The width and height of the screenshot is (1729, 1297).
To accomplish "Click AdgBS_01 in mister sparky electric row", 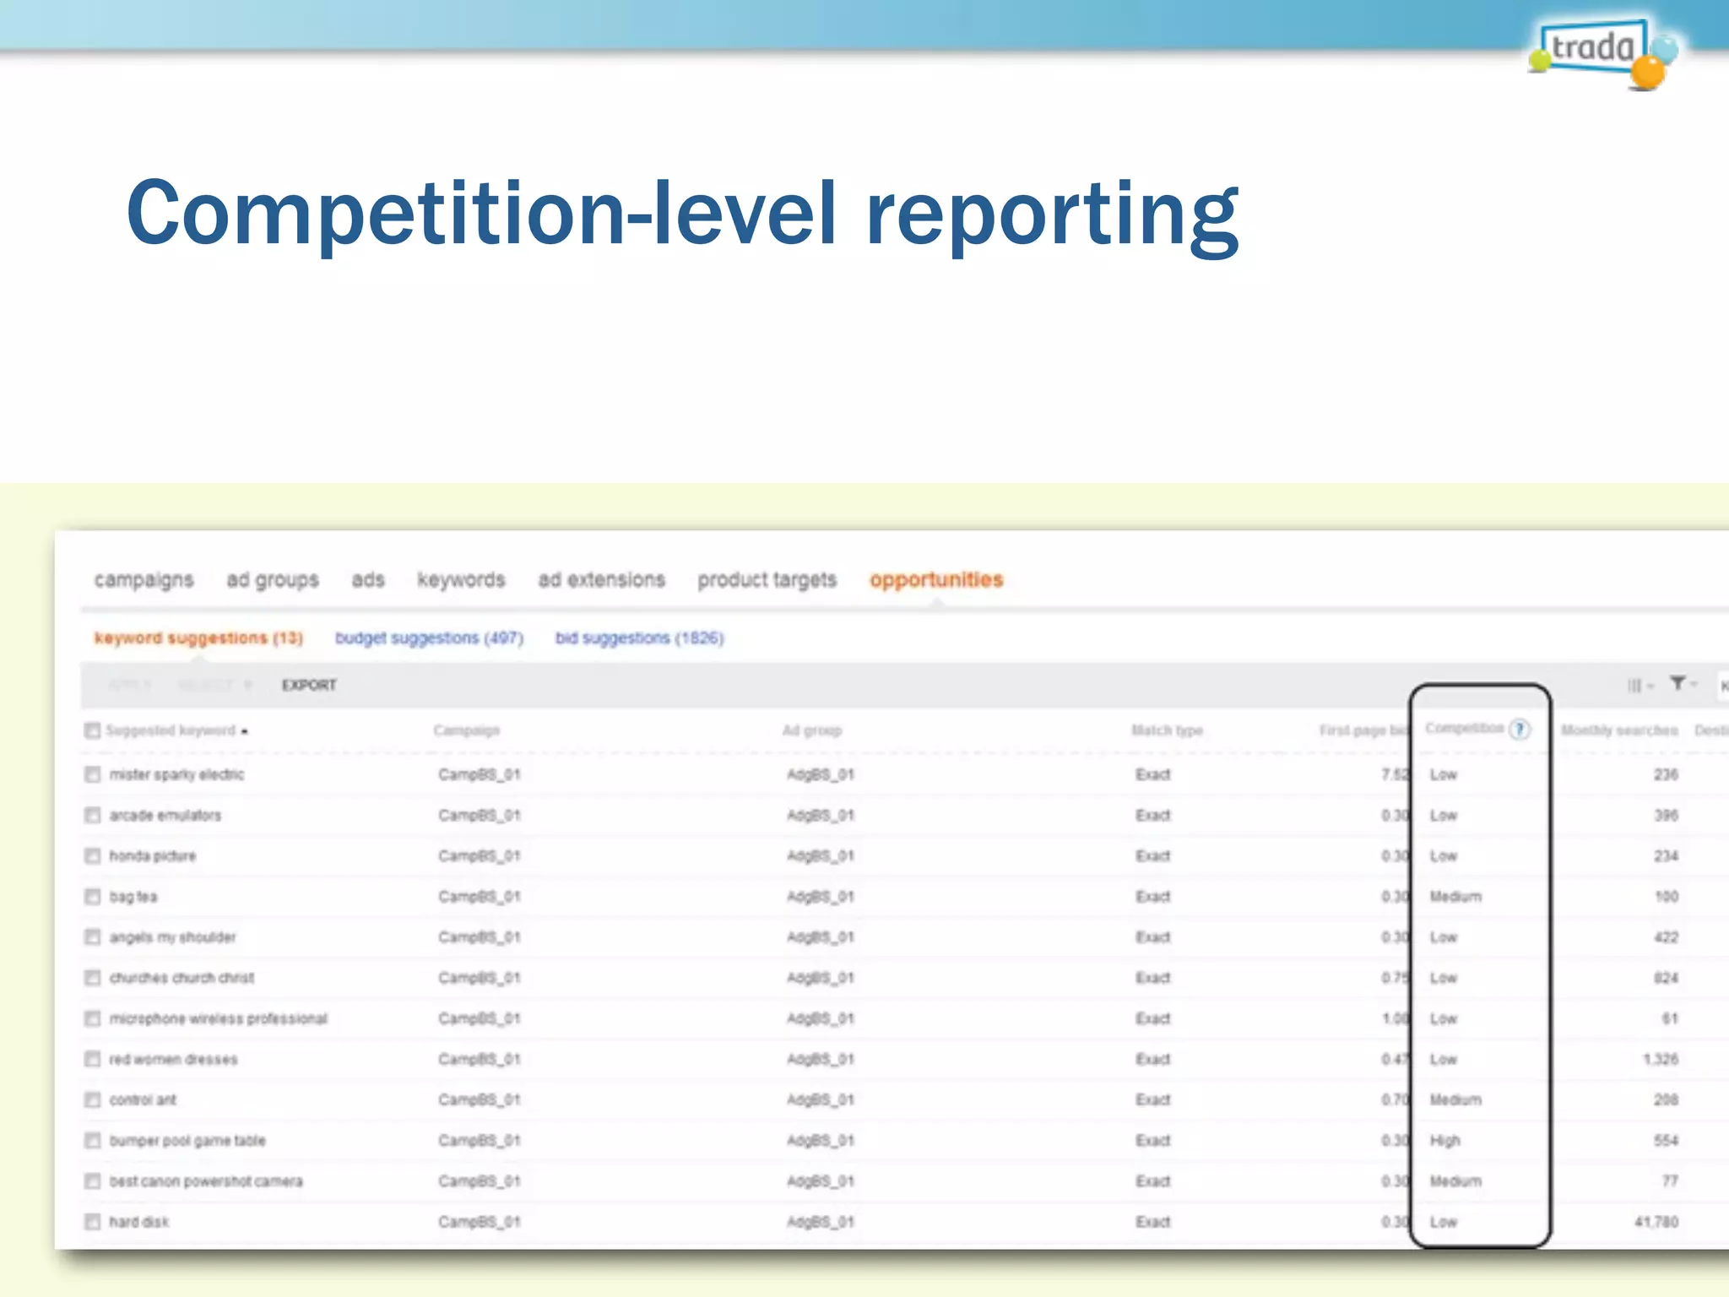I will (821, 774).
